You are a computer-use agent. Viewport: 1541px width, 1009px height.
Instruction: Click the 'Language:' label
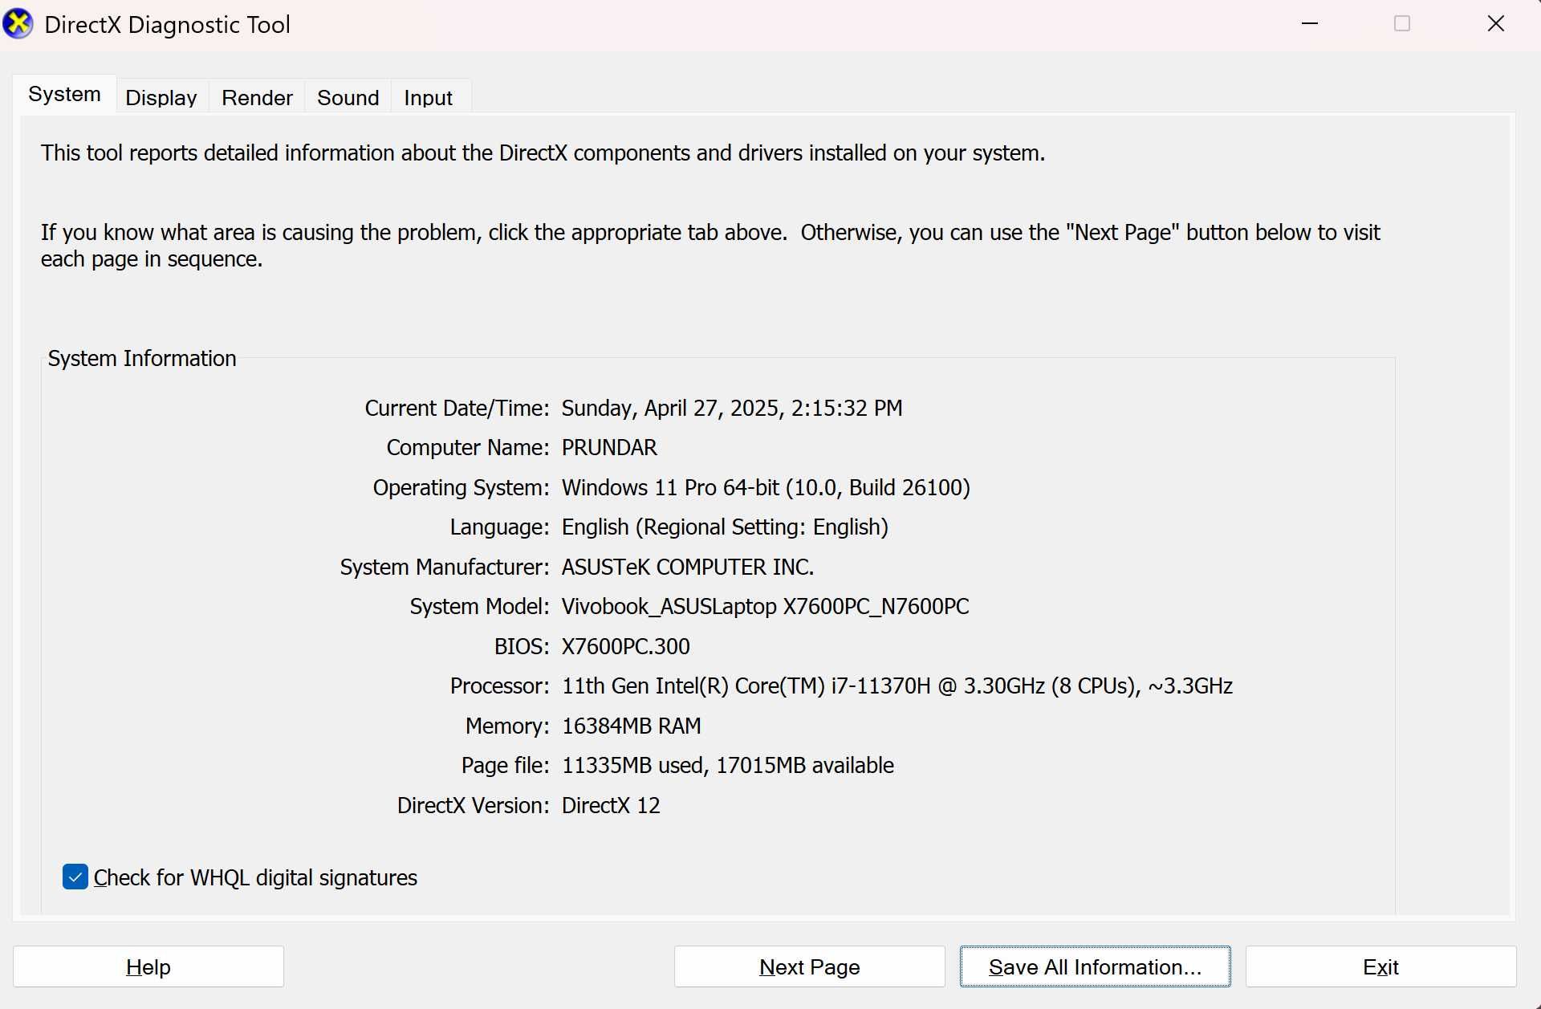click(x=499, y=527)
